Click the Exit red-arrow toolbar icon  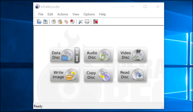95,22
